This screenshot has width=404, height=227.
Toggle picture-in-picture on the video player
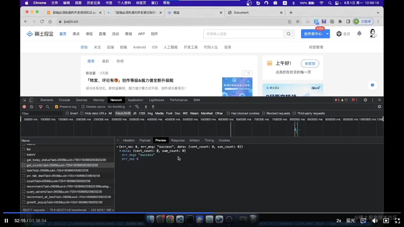click(386, 221)
